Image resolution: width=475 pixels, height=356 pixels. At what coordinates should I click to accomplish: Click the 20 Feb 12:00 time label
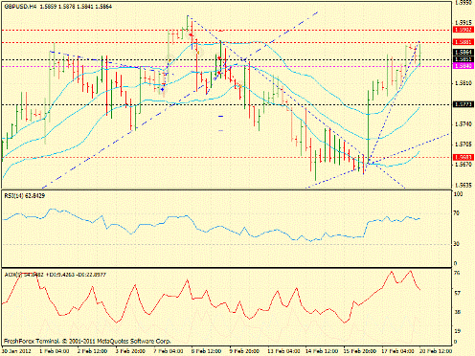pyautogui.click(x=436, y=351)
